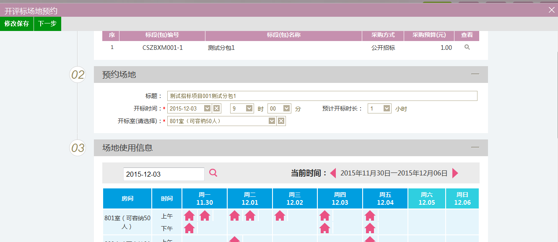558x242 pixels.
Task: Clear the 开标室 selection with X button
Action: [281, 121]
